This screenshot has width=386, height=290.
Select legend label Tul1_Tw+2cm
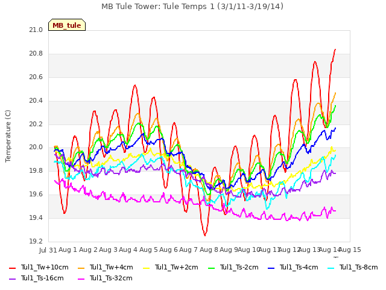coord(177,268)
